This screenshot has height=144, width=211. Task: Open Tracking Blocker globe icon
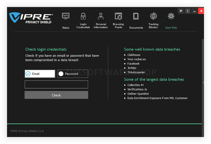(153, 16)
